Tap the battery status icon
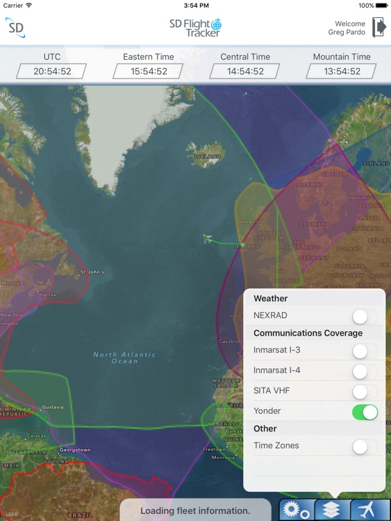Viewport: 391px width, 521px height. [382, 6]
